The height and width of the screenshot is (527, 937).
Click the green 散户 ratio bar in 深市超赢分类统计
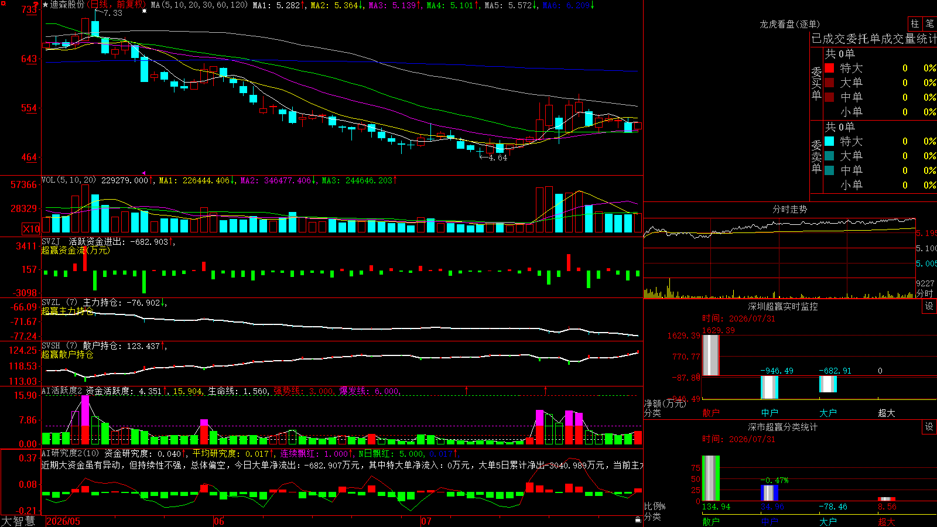711,478
